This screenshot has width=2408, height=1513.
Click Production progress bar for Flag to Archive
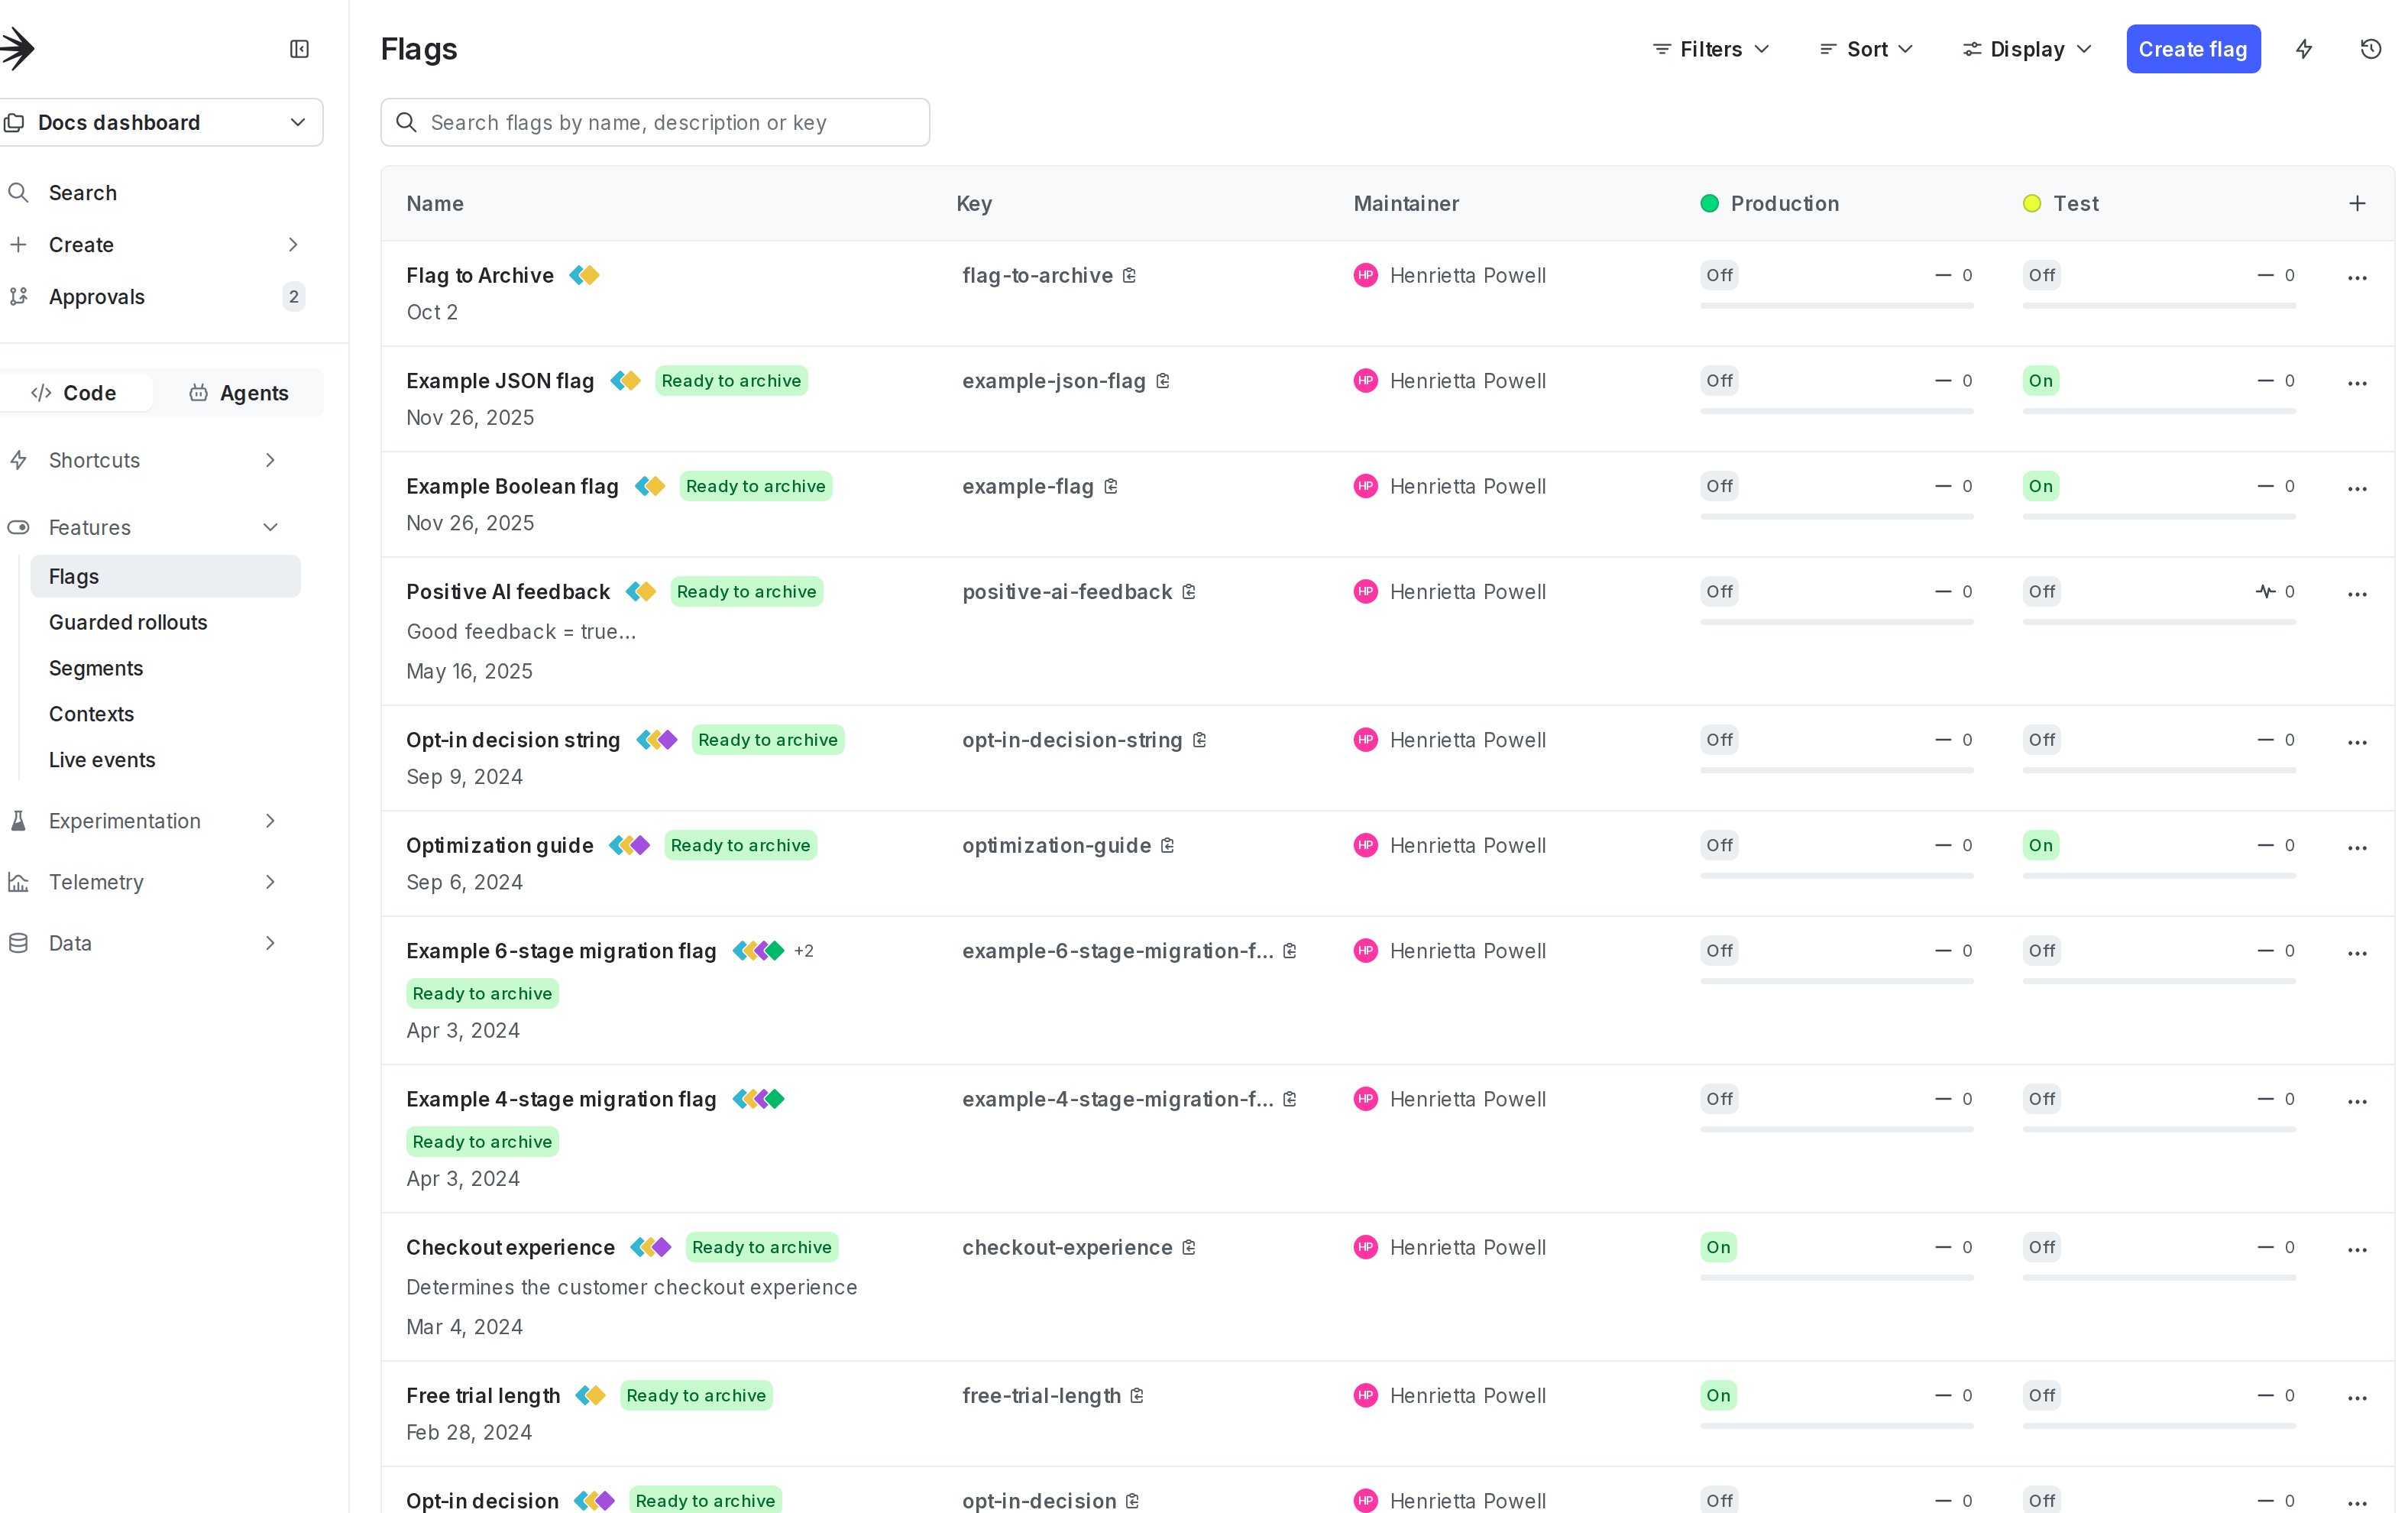(x=1836, y=306)
